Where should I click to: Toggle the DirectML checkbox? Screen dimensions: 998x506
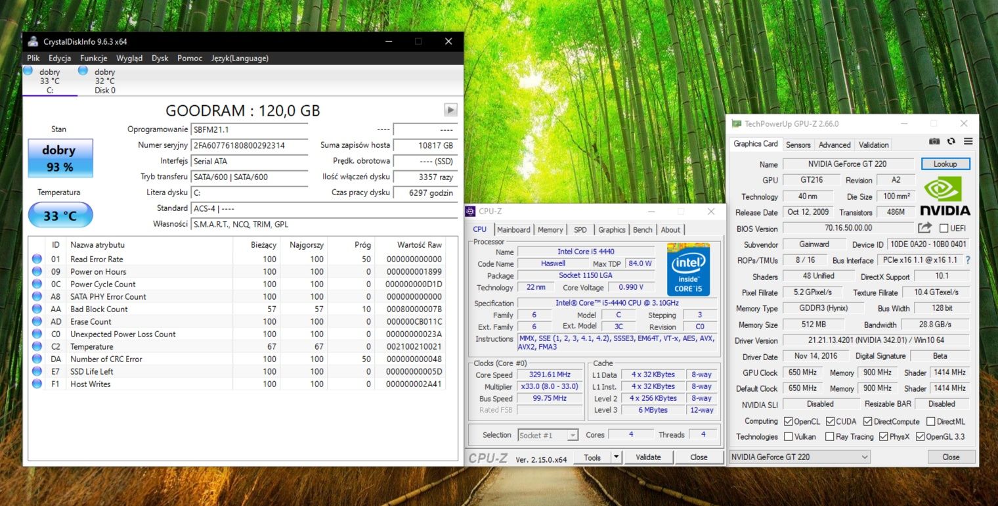click(930, 421)
